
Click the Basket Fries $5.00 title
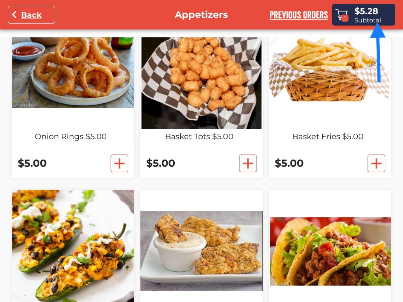(328, 136)
